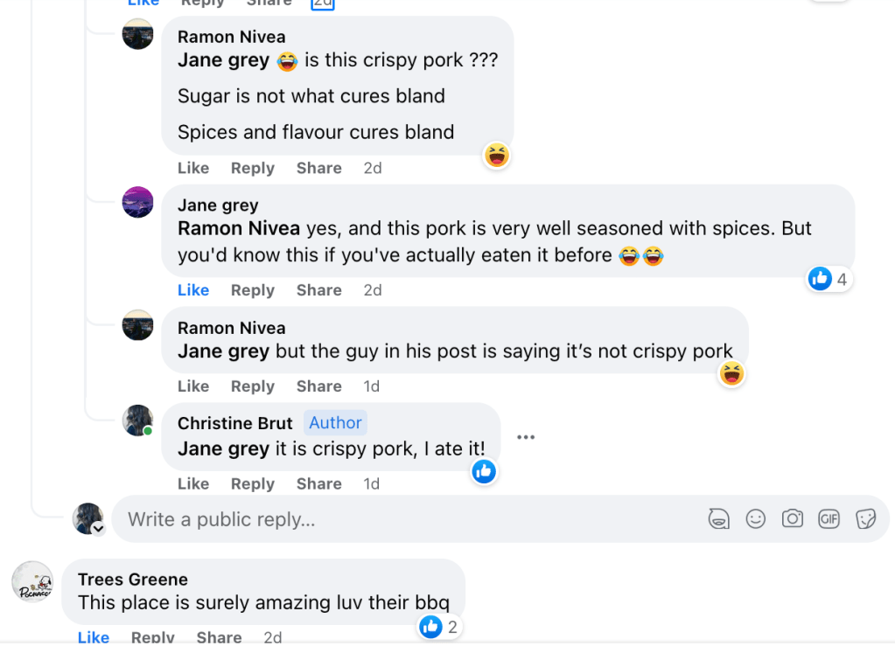Like Christine Brut's crispy pork comment

pyautogui.click(x=193, y=483)
